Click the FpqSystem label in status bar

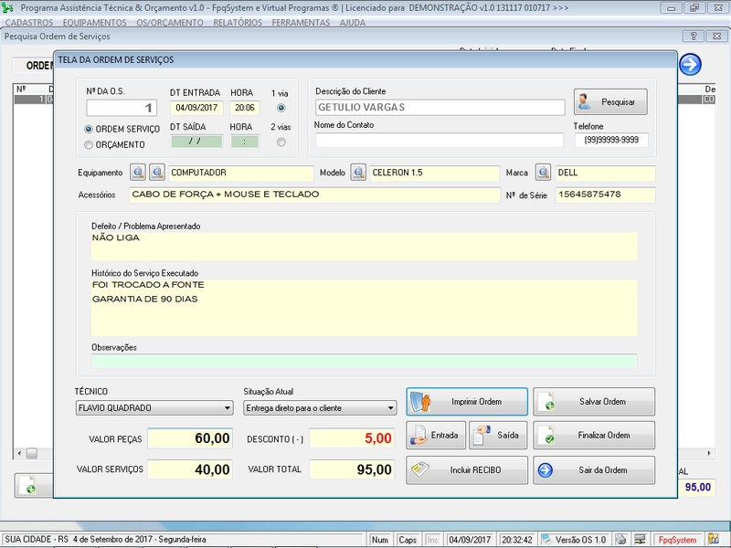click(x=677, y=540)
